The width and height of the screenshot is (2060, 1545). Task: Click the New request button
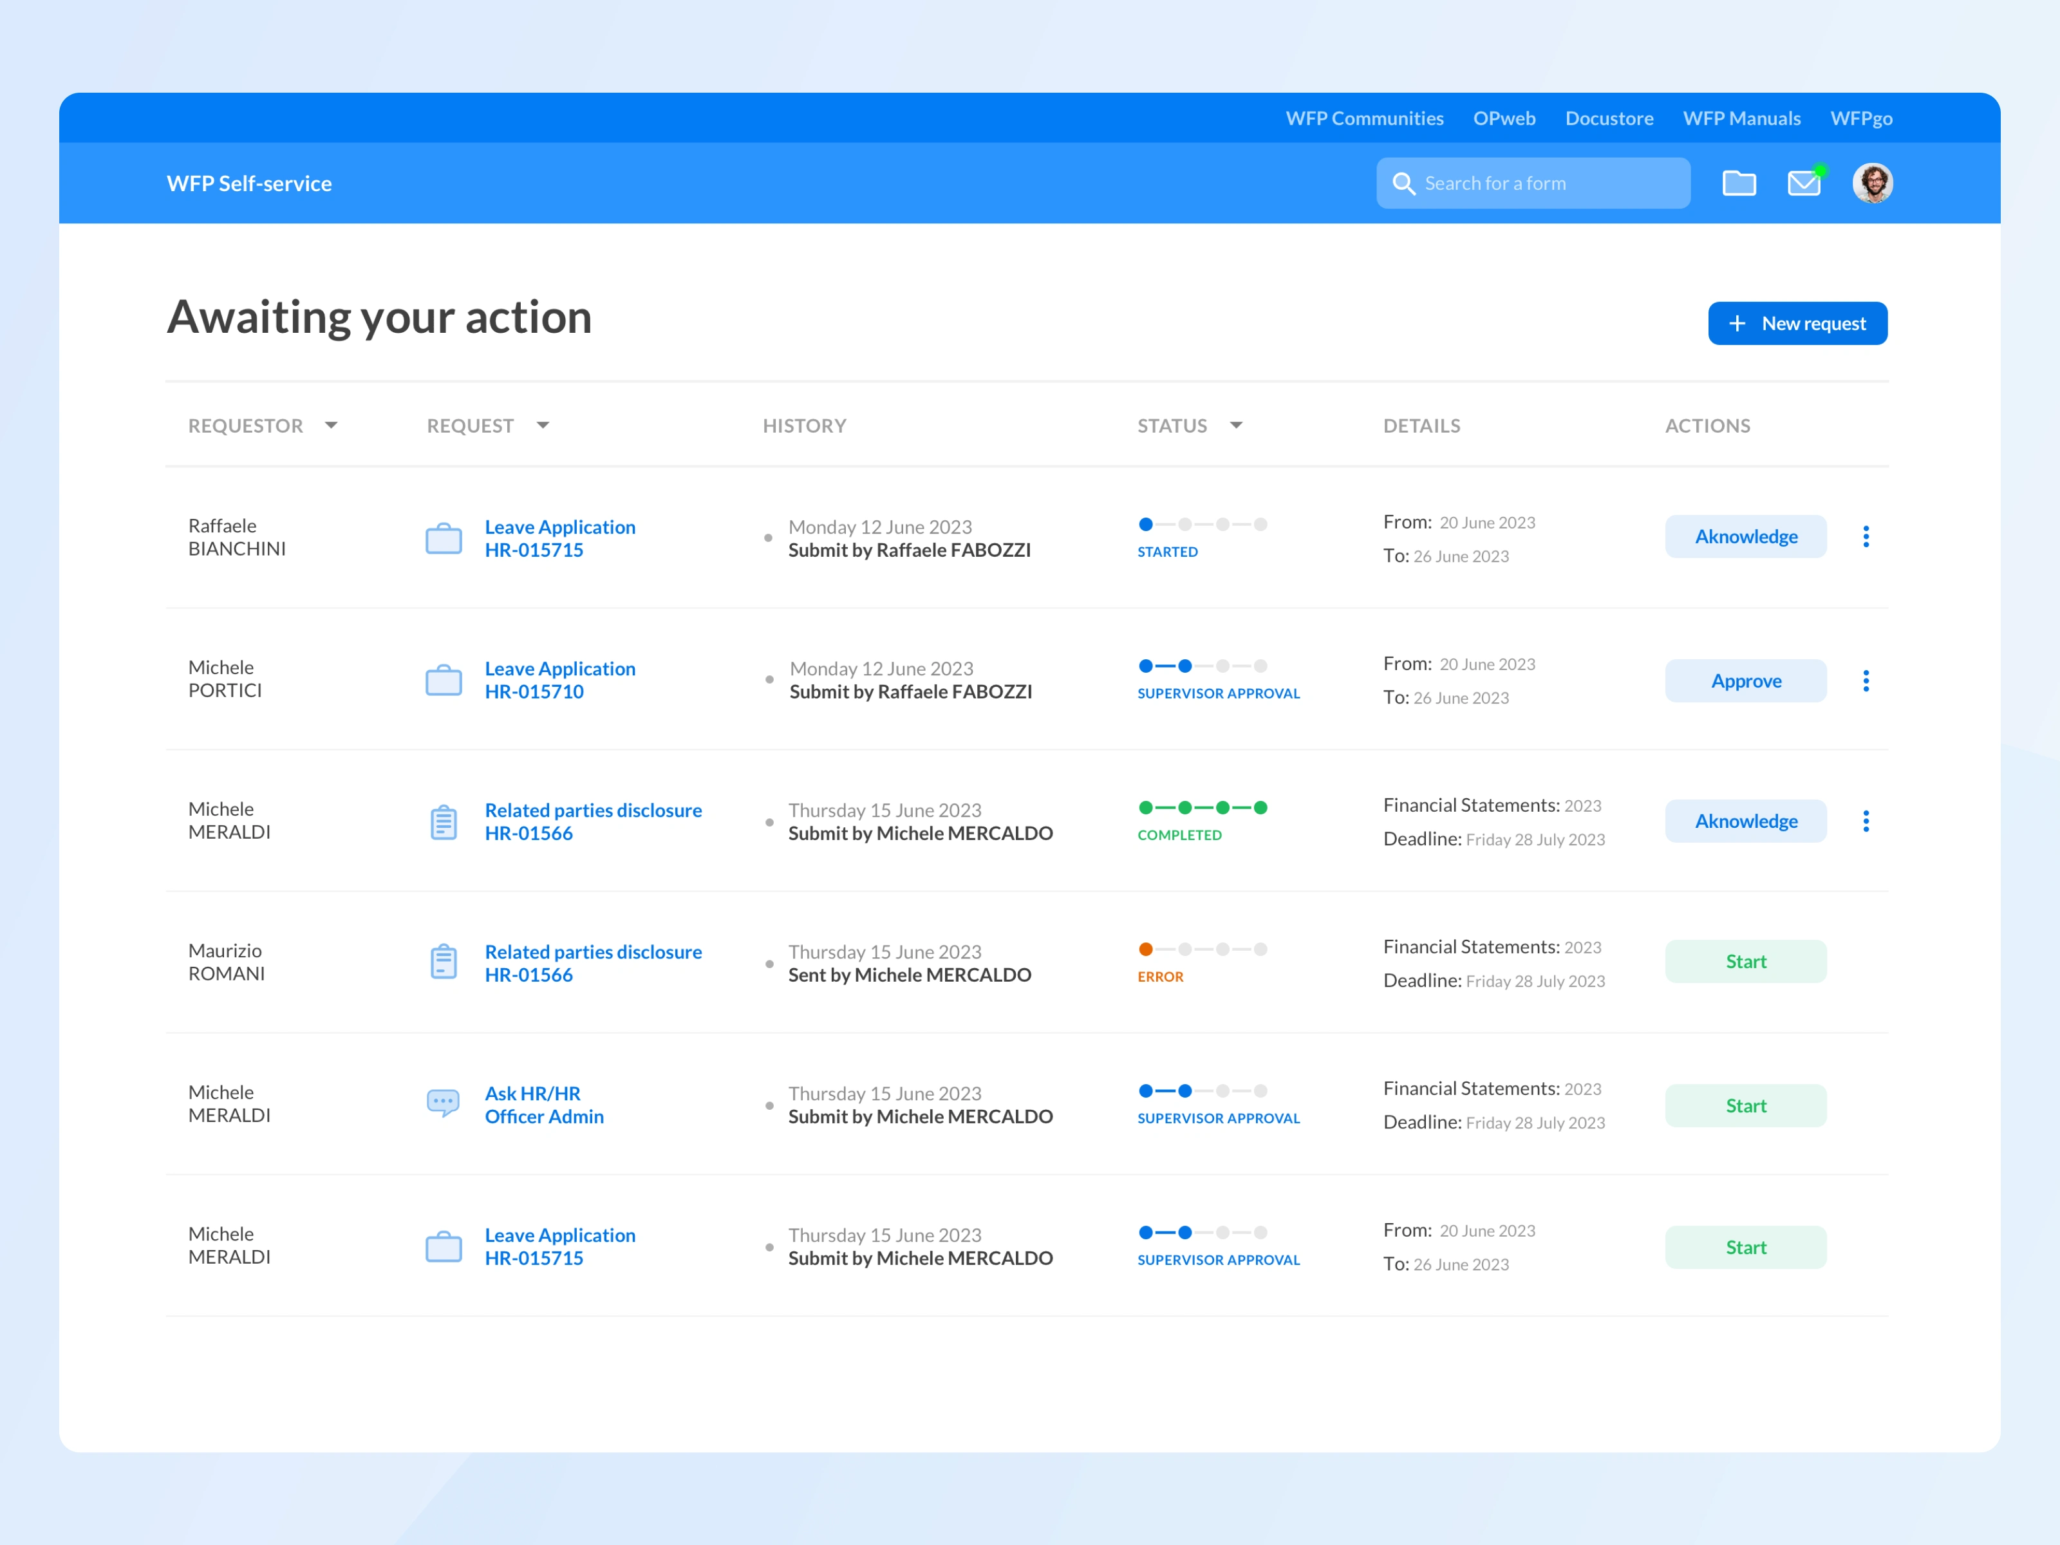click(1797, 323)
